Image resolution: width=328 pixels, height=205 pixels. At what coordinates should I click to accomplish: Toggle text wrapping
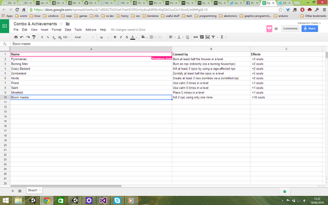tap(188, 37)
